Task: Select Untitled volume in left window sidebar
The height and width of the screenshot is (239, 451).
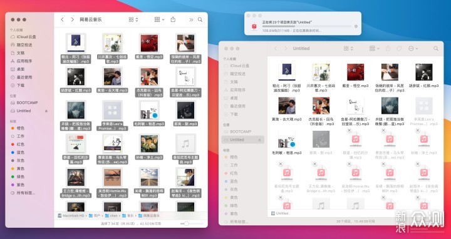Action: click(21, 111)
